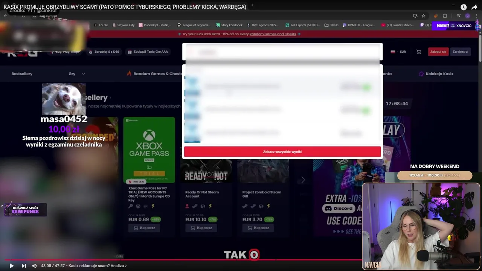Image resolution: width=482 pixels, height=271 pixels.
Task: Click the 'EUR 10.10' price text
Action: (x=196, y=219)
